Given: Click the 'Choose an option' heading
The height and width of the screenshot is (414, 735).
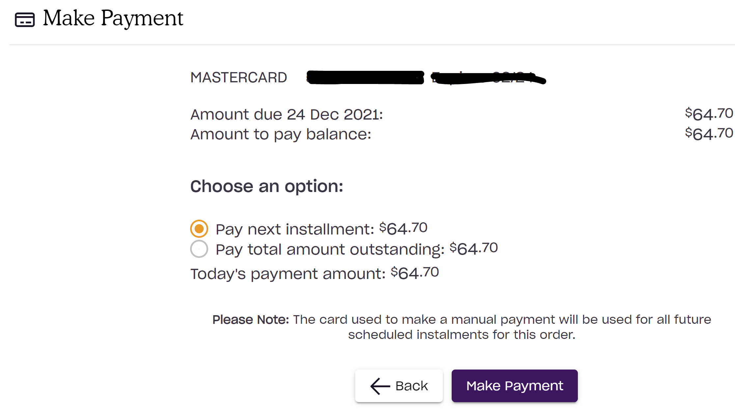Looking at the screenshot, I should [x=267, y=186].
